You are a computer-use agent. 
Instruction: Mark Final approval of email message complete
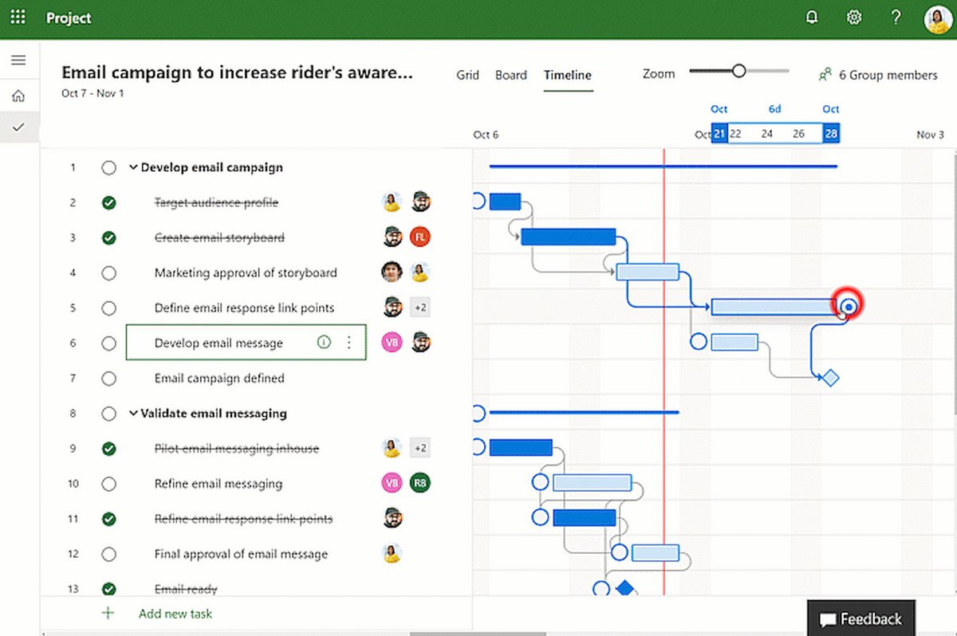pyautogui.click(x=109, y=554)
